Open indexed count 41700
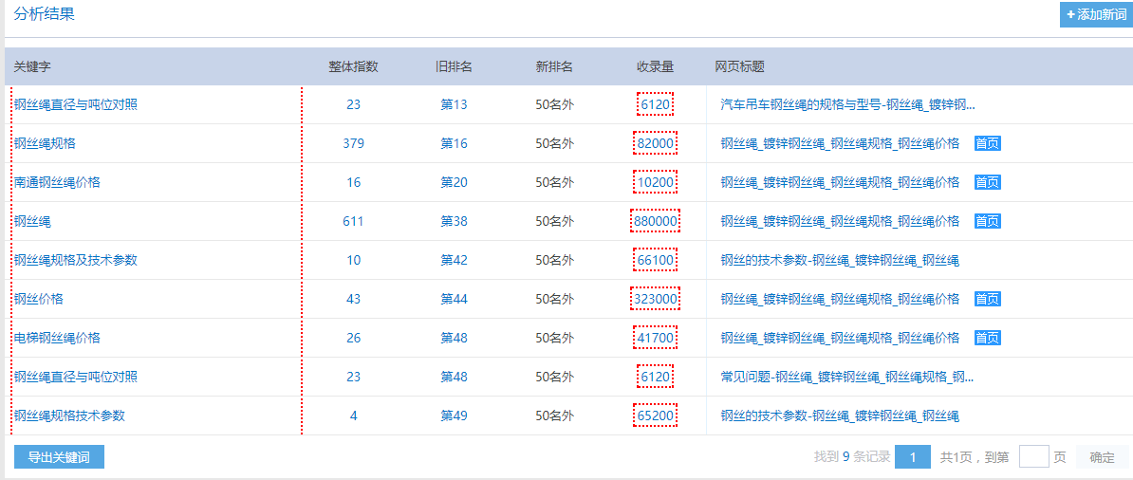 pyautogui.click(x=656, y=338)
